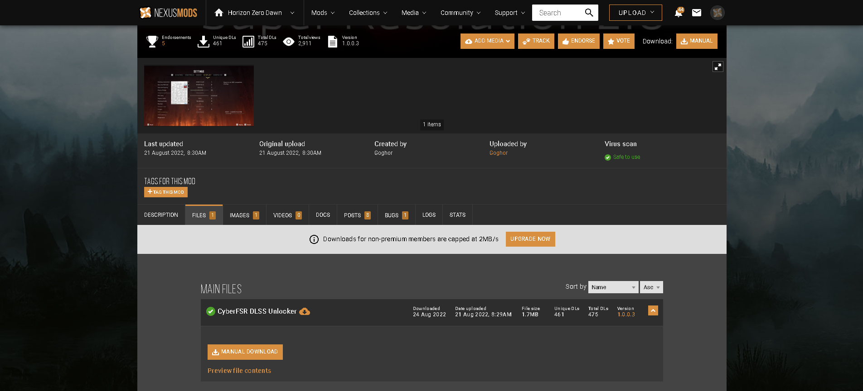Switch to the DESCRIPTION tab
863x391 pixels.
pyautogui.click(x=161, y=215)
